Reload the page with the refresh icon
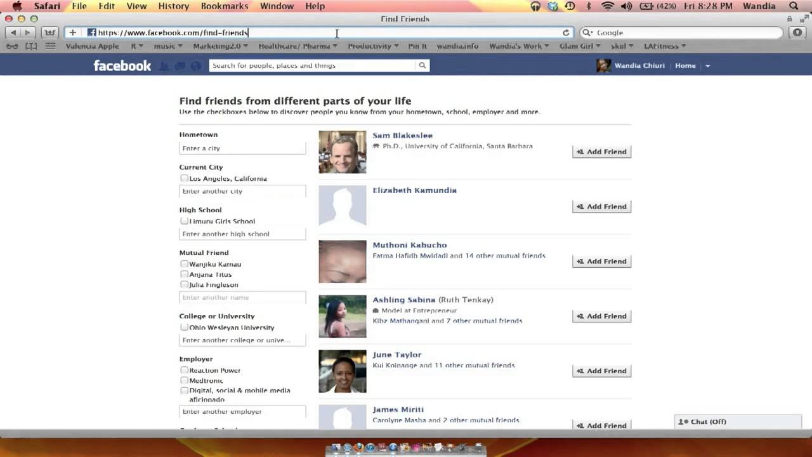Viewport: 812px width, 457px height. (566, 32)
